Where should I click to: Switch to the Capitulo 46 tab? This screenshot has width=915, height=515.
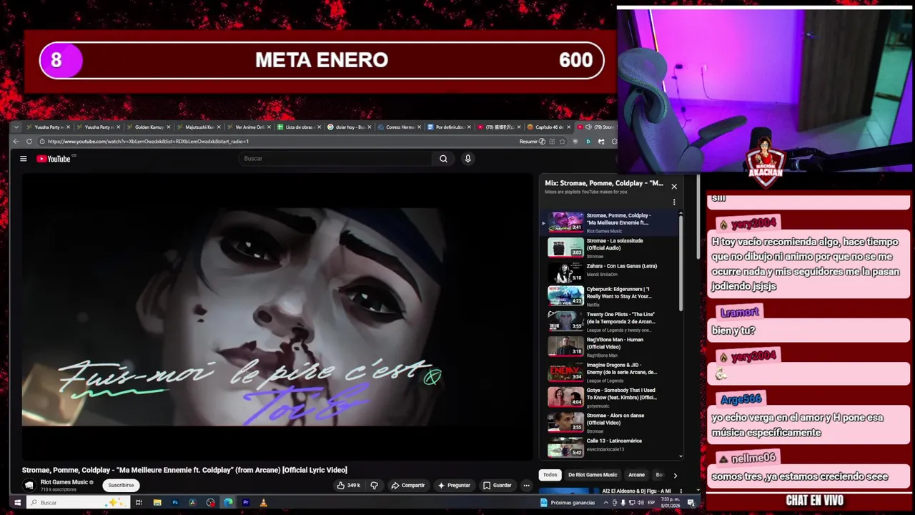click(549, 127)
